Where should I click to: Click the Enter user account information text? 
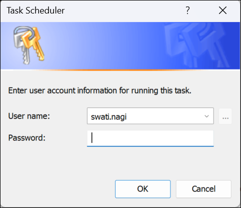click(99, 91)
